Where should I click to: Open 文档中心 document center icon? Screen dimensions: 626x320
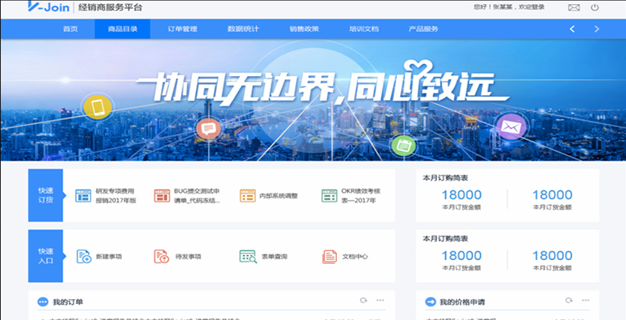[x=329, y=256]
